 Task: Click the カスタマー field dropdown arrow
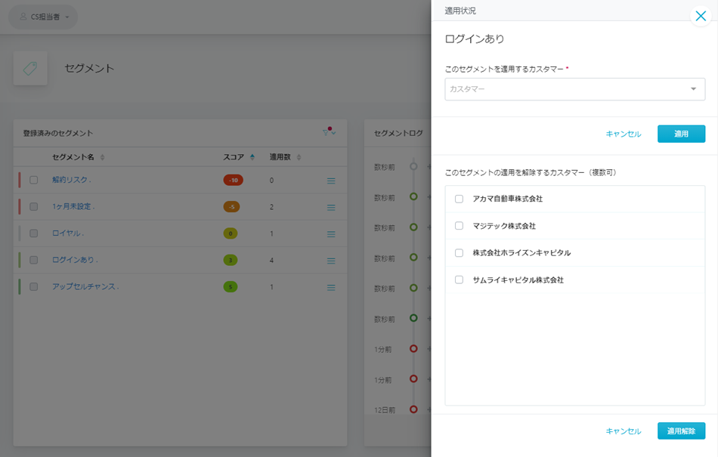point(693,89)
